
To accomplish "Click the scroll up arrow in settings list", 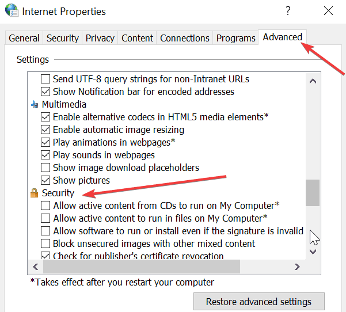I will point(313,81).
